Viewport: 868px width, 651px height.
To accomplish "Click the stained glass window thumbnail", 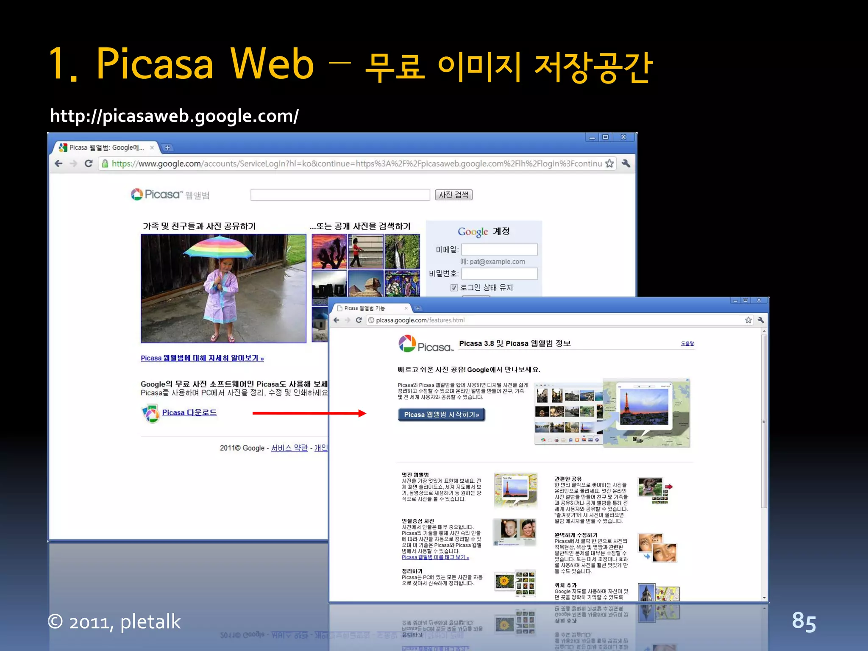I will tap(402, 284).
